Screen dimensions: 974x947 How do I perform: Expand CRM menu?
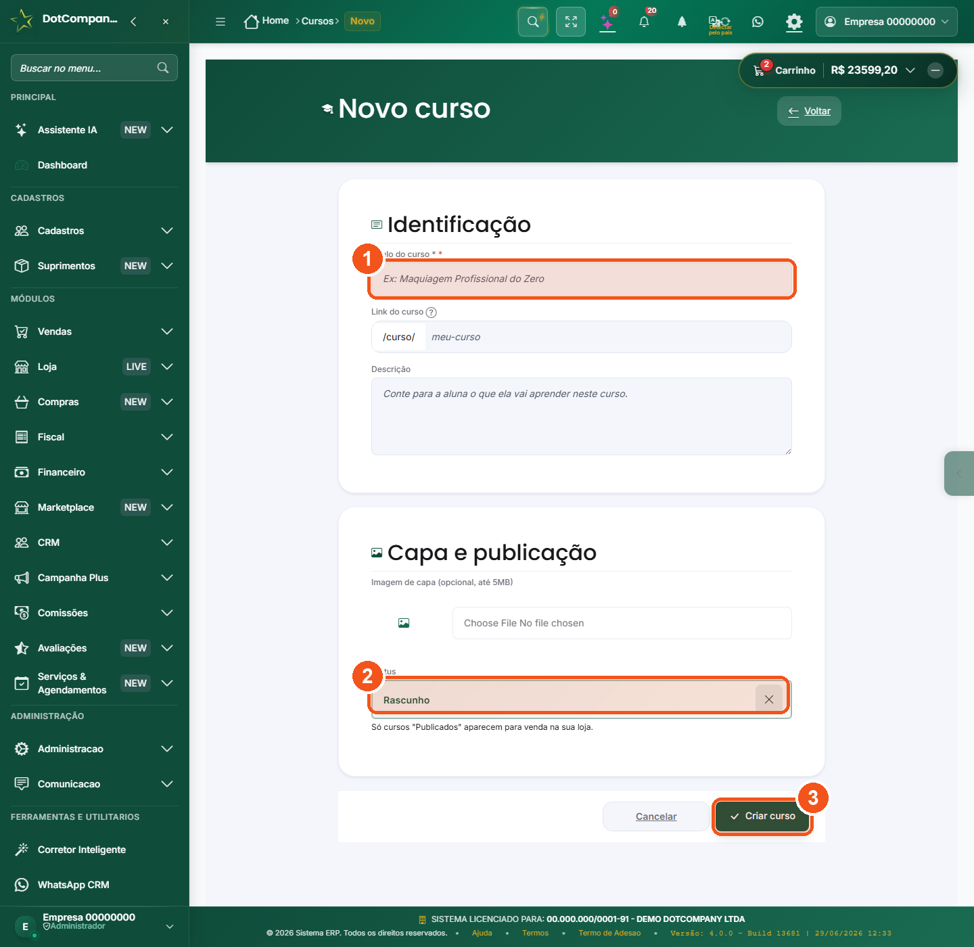tap(167, 542)
